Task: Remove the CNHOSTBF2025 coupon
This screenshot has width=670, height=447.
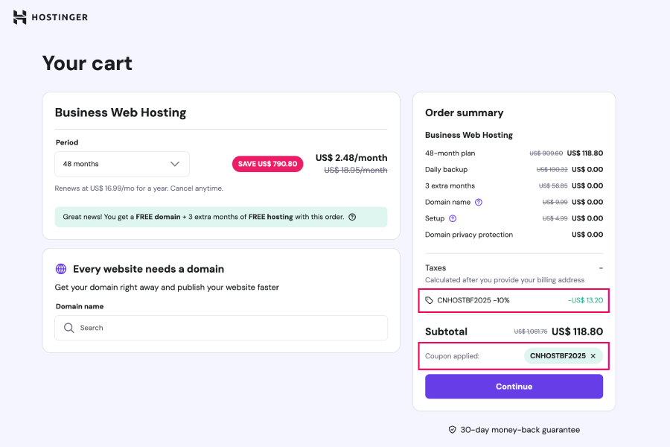Action: point(593,356)
